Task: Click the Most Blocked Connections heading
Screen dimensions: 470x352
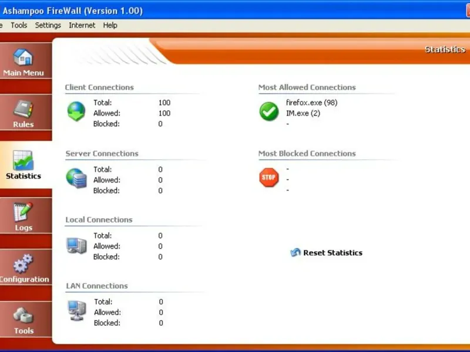Action: pos(307,154)
